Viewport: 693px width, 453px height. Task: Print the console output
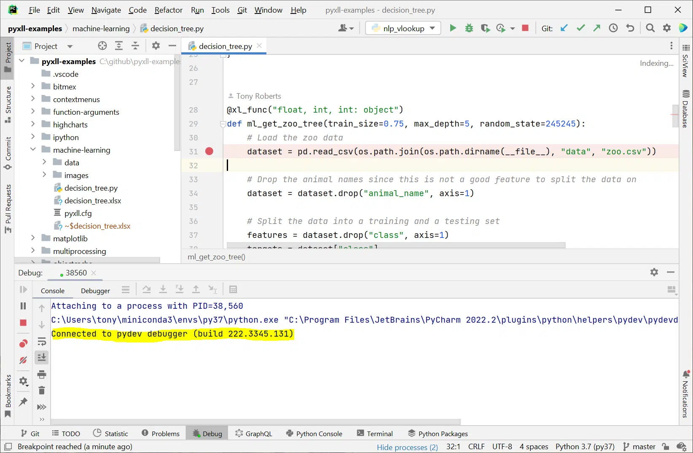pyautogui.click(x=42, y=374)
